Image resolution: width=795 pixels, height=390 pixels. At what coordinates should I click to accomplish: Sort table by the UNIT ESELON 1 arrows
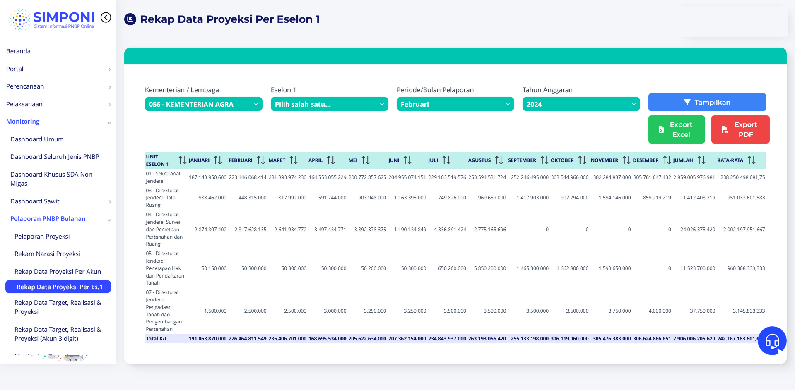coord(182,160)
